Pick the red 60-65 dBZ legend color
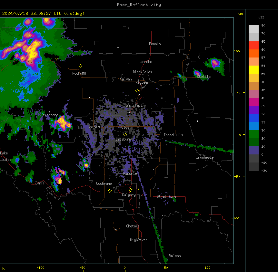Image resolution: width=278 pixels, height=272 pixels. coord(253,46)
